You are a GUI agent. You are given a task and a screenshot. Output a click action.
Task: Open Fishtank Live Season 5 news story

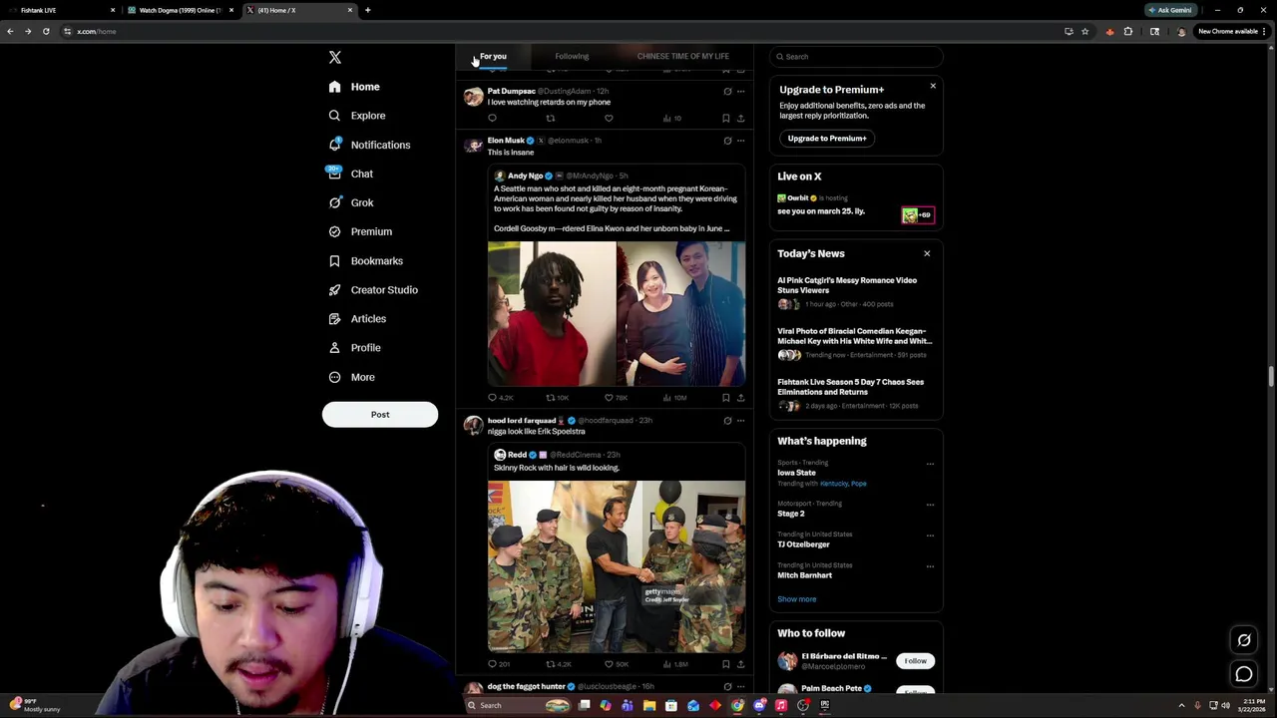855,393
